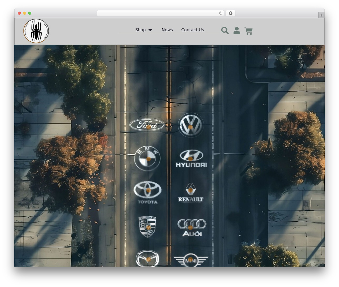Pick the Toyota logo
339x287 pixels.
[148, 192]
